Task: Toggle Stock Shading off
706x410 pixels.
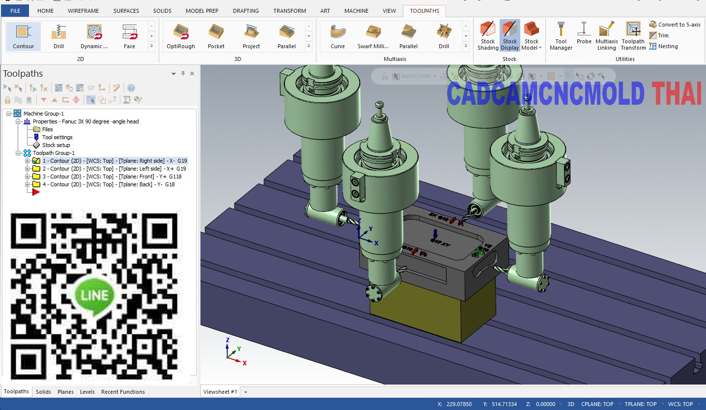Action: (x=487, y=35)
